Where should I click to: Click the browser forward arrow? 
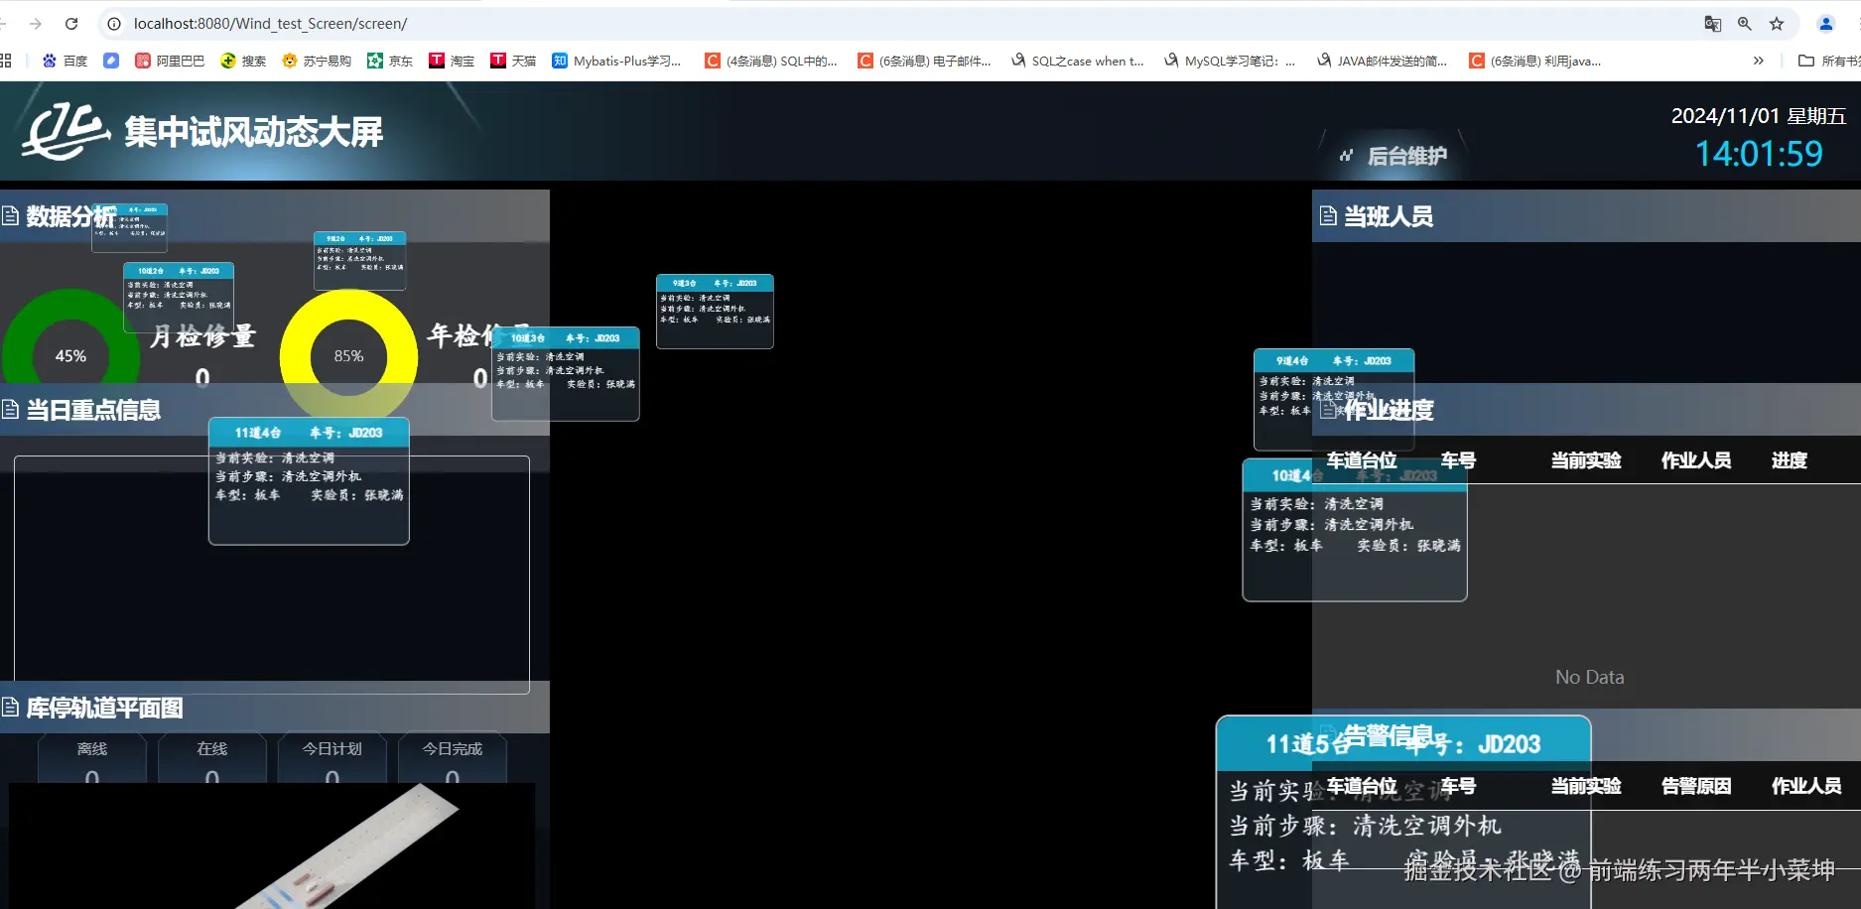tap(36, 24)
